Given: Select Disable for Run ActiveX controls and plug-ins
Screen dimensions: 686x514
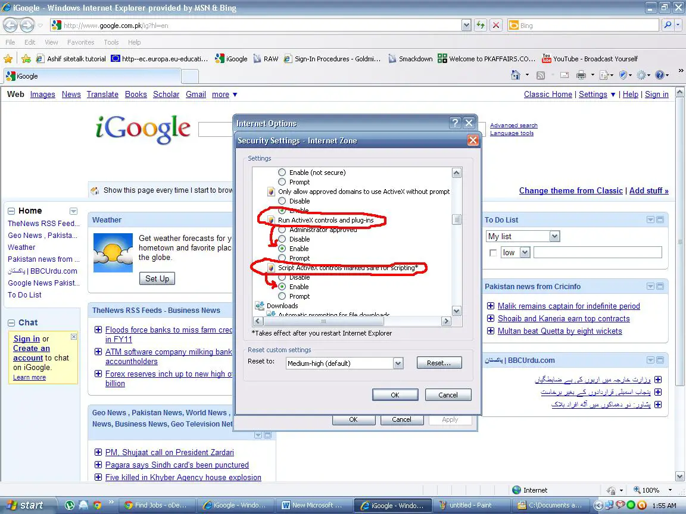Looking at the screenshot, I should [x=282, y=239].
